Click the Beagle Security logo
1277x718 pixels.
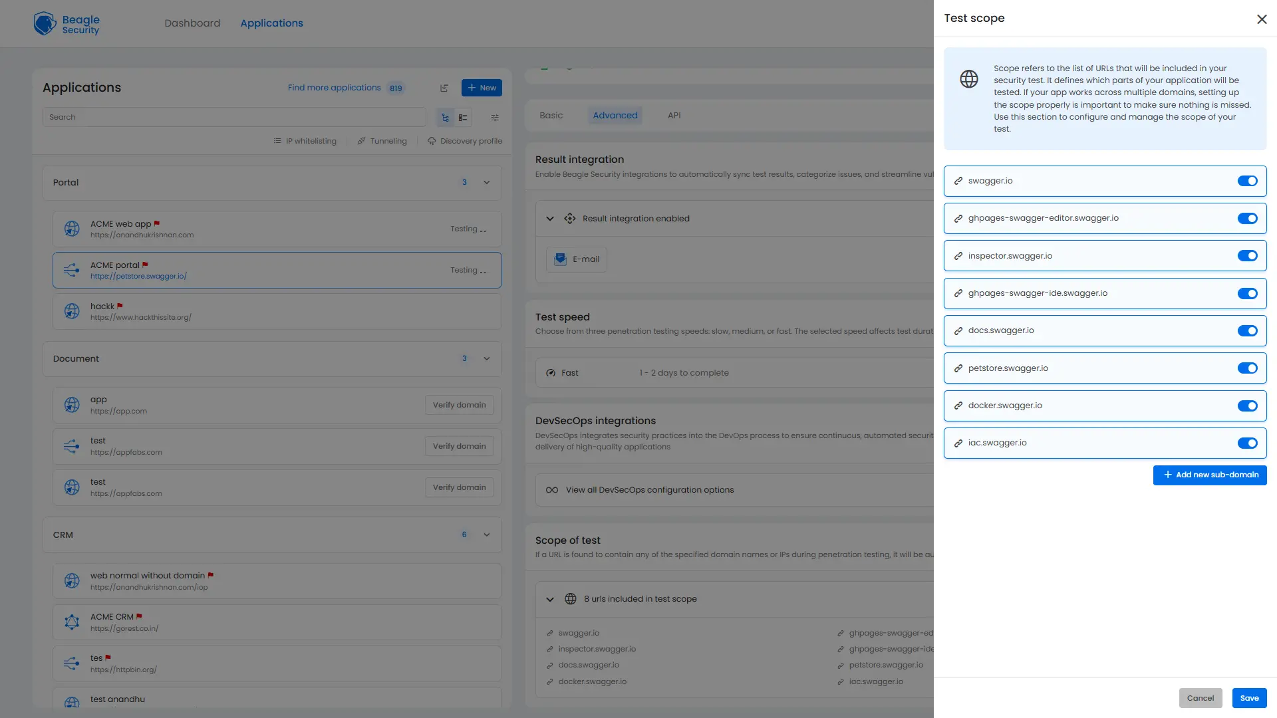(67, 24)
